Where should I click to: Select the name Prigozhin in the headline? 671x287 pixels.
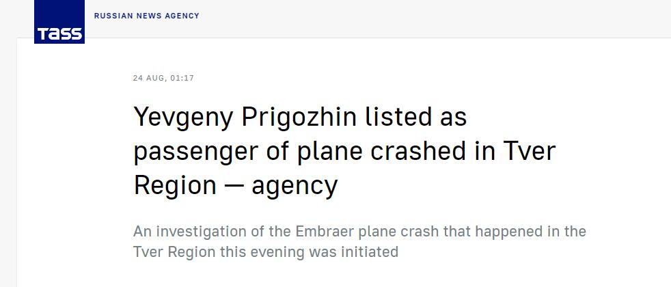pos(299,118)
